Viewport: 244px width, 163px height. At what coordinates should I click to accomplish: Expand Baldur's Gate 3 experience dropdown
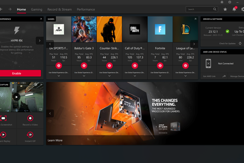tap(84, 76)
